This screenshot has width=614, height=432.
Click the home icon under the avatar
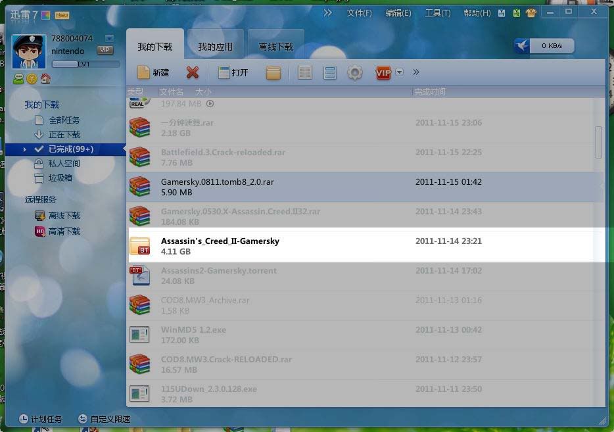pos(45,79)
